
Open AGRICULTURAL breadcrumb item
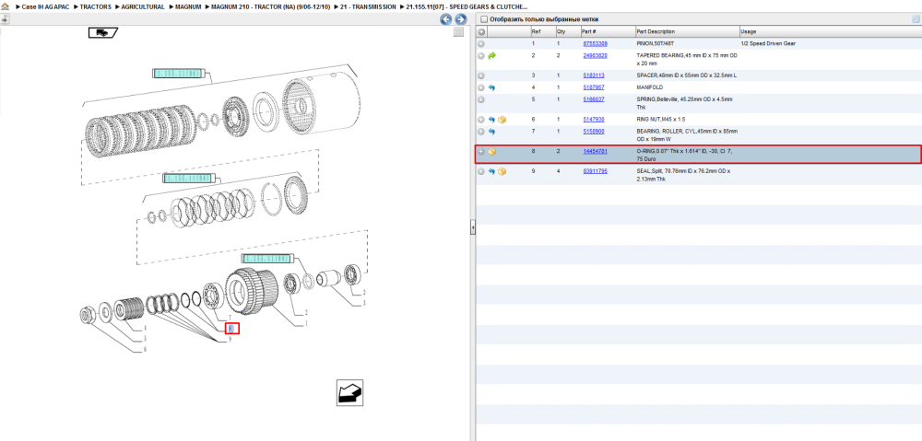coord(143,6)
